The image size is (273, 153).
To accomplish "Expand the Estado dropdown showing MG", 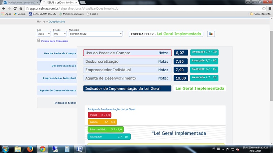I will pyautogui.click(x=60, y=34).
